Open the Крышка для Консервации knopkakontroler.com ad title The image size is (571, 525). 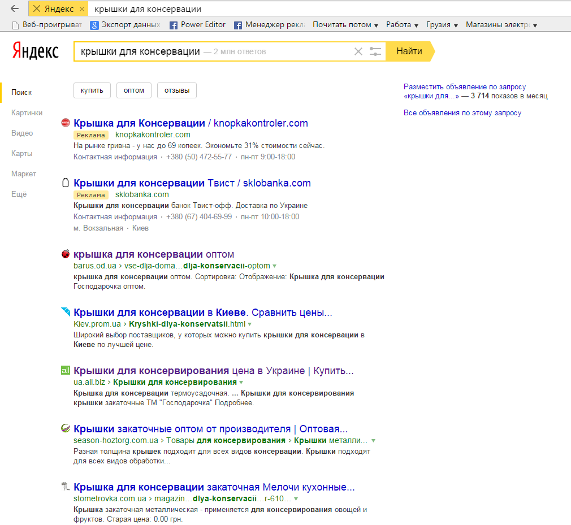click(x=191, y=123)
